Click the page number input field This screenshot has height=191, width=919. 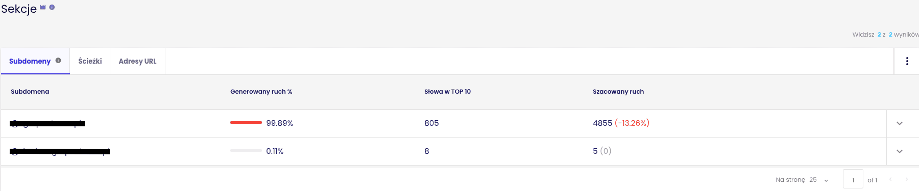click(x=853, y=179)
